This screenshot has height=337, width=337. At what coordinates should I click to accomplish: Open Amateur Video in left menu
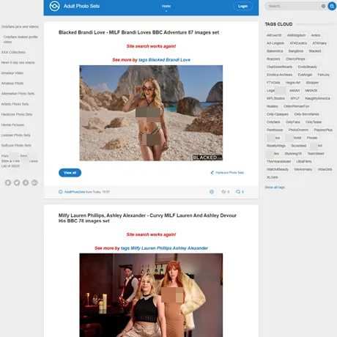[x=12, y=73]
